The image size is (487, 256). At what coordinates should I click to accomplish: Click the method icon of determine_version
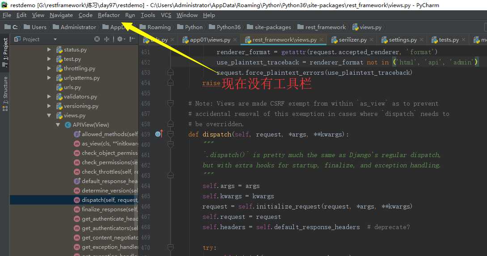[77, 191]
